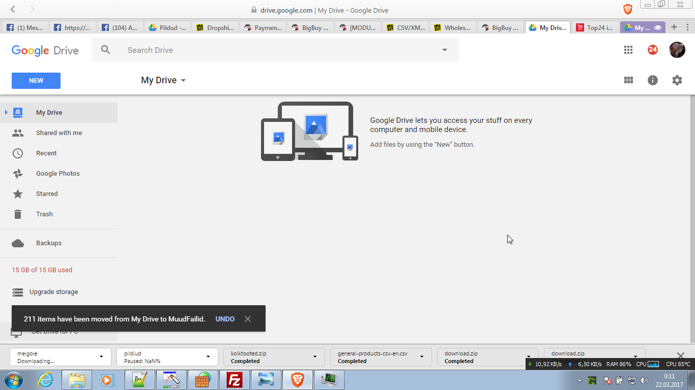Open Shared with me
This screenshot has height=390, width=695.
[59, 133]
